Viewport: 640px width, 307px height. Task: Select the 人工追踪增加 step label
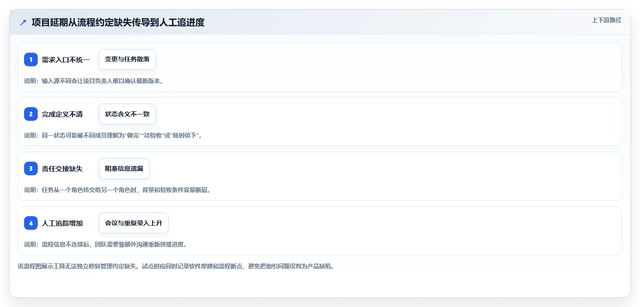[62, 223]
